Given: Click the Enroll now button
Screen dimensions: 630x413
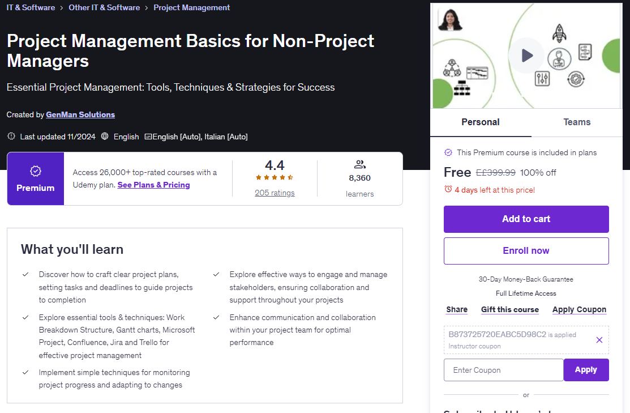Looking at the screenshot, I should [526, 251].
